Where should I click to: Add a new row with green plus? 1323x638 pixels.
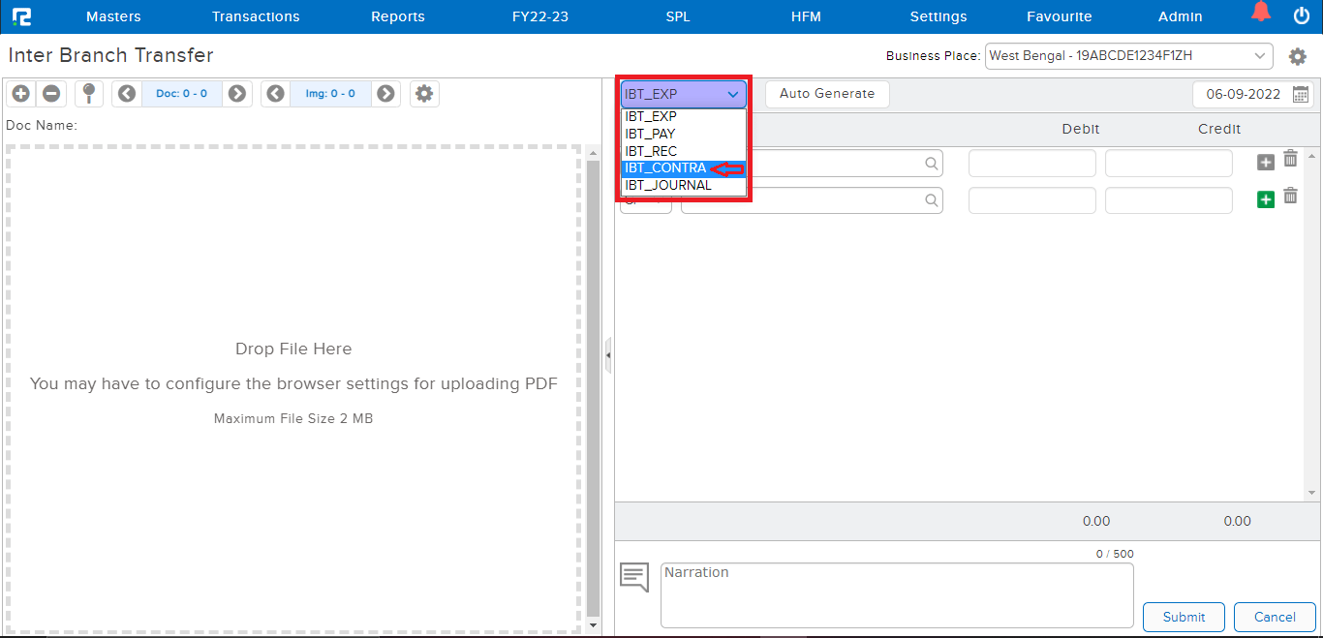[x=1265, y=199]
